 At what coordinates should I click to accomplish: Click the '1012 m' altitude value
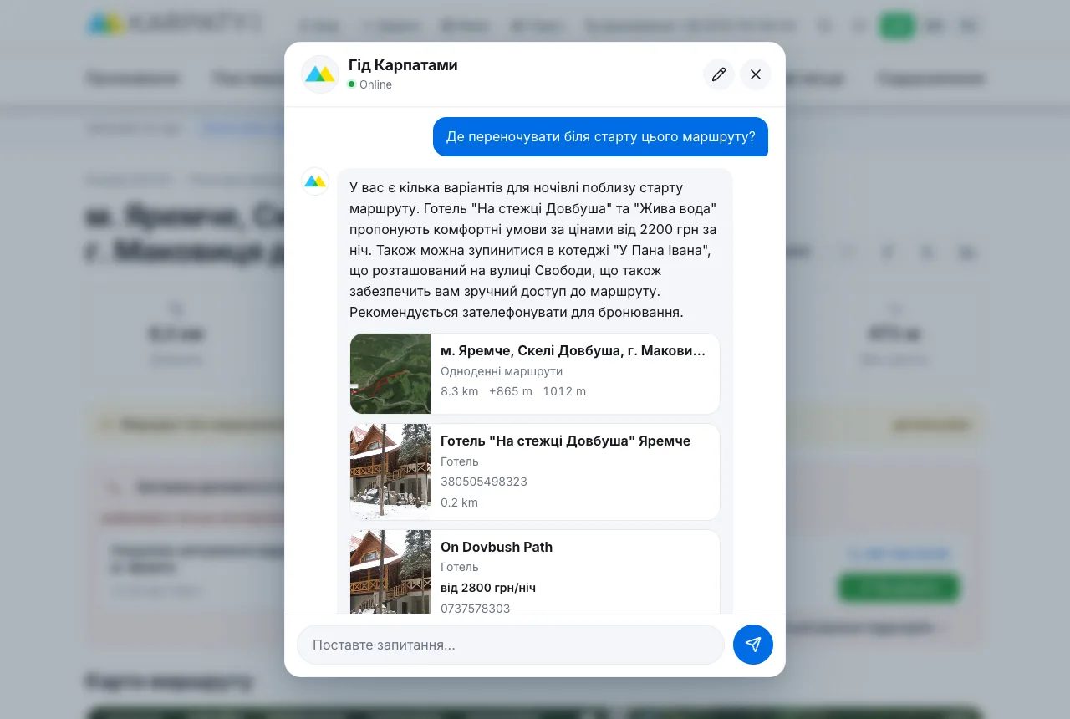pos(564,391)
